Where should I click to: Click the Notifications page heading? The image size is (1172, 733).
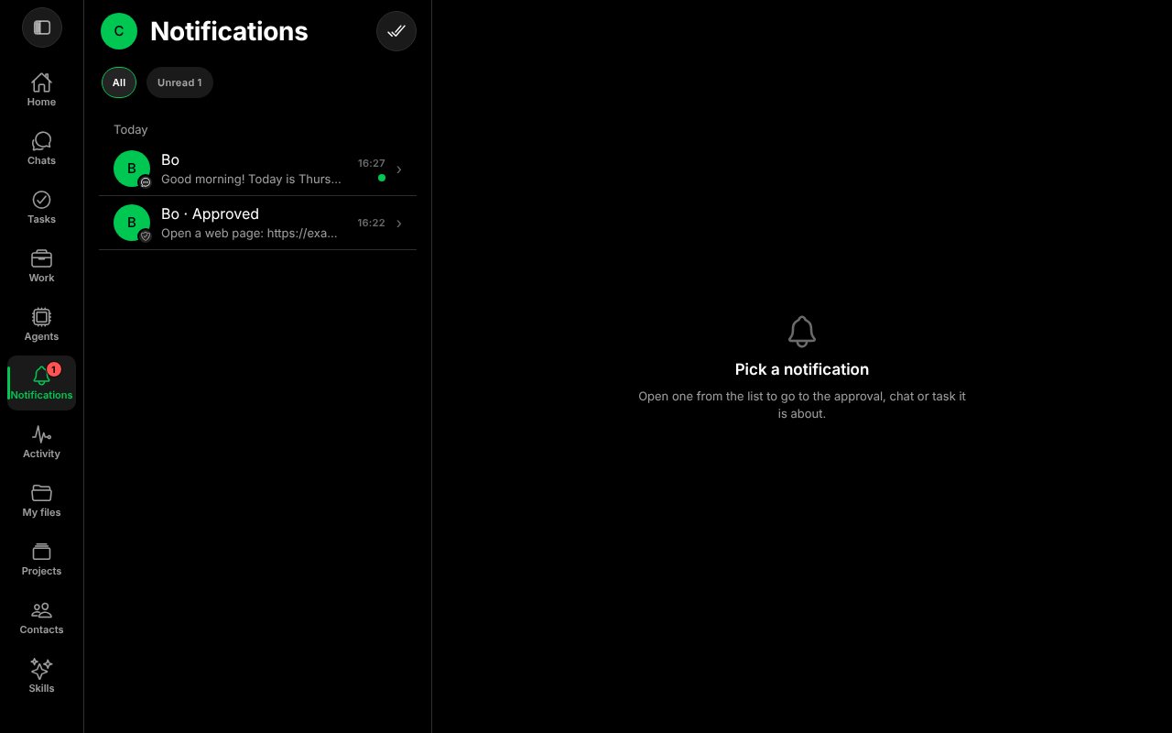pos(229,31)
